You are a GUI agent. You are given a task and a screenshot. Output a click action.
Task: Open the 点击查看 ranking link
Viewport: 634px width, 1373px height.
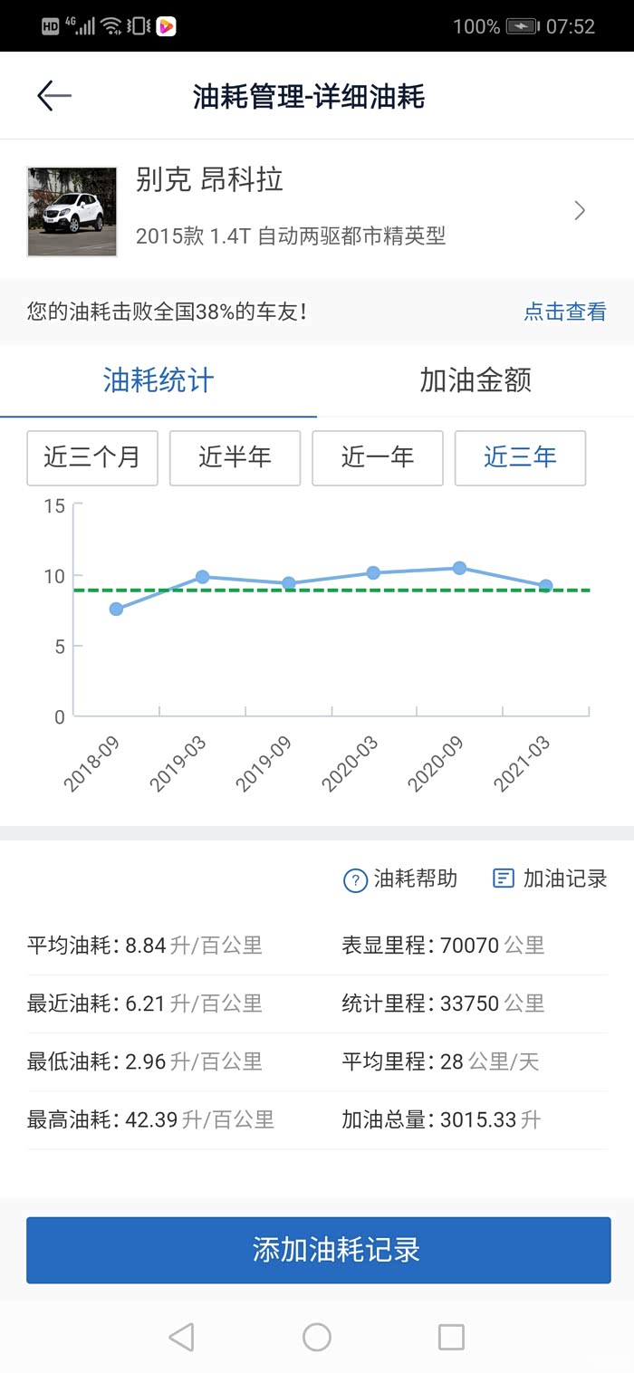[x=564, y=312]
